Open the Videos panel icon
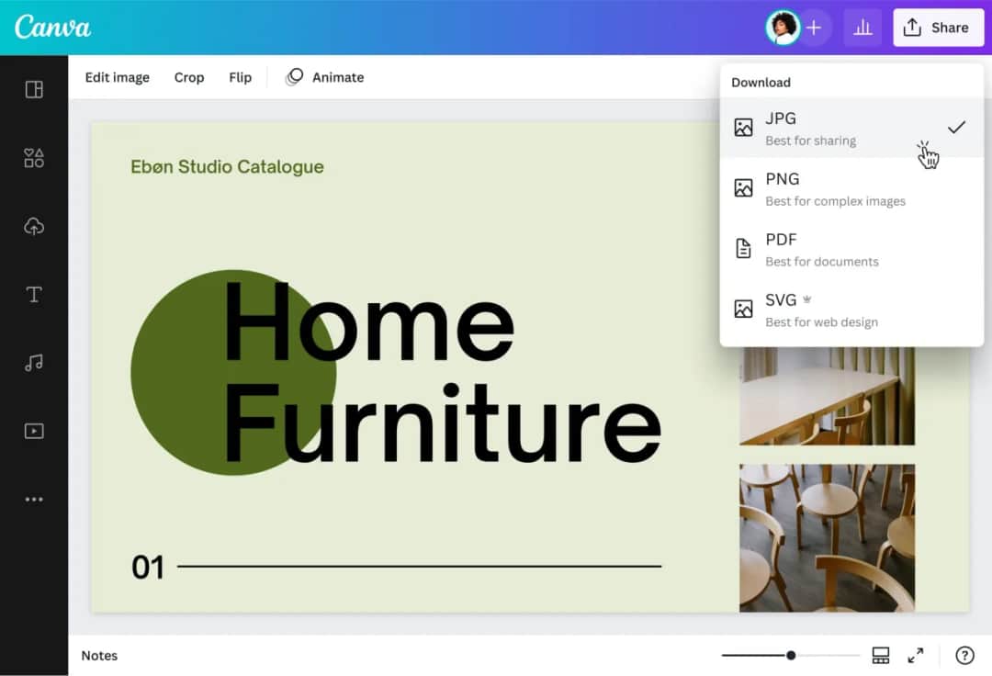Image resolution: width=992 pixels, height=676 pixels. 34,431
